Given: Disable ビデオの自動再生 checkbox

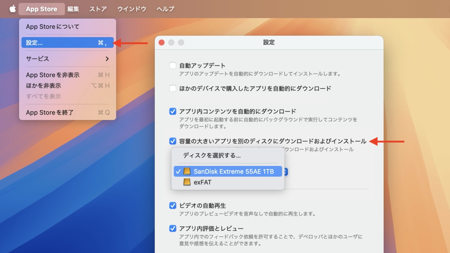Looking at the screenshot, I should coord(173,206).
